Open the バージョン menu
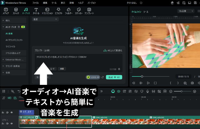 pos(92,3)
